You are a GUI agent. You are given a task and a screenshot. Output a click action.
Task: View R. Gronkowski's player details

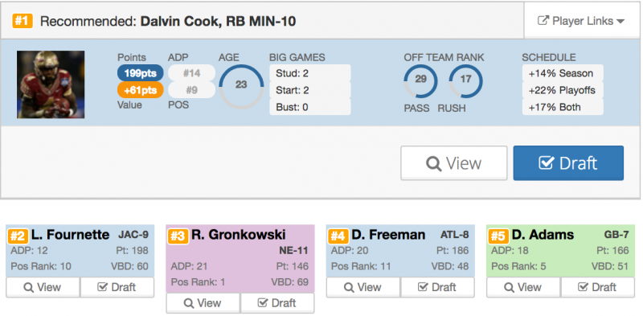[203, 303]
